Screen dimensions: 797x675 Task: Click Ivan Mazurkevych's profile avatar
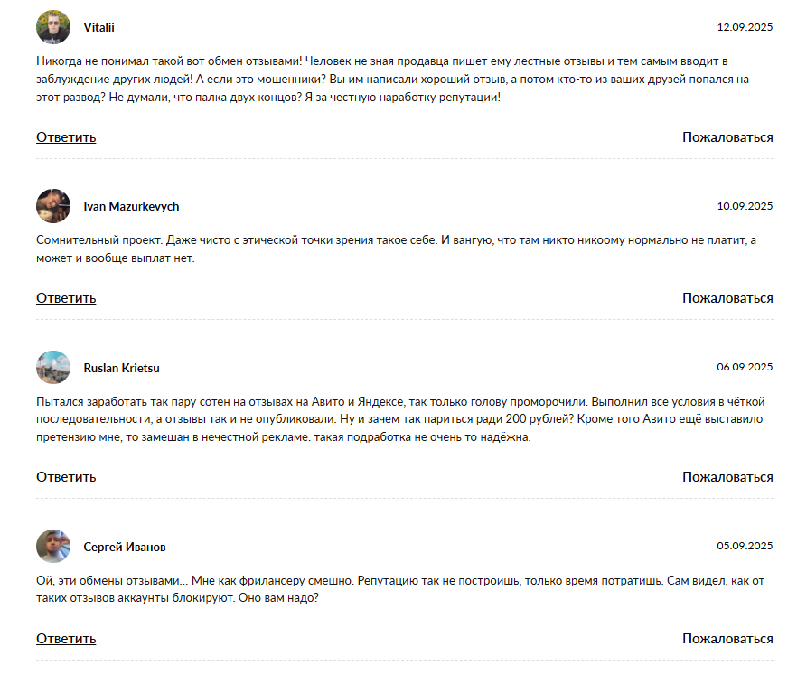click(x=53, y=206)
